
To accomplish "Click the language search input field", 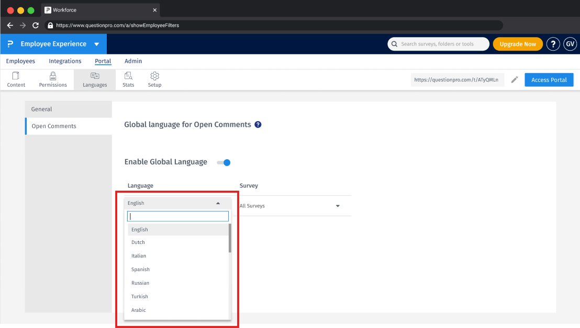I will pos(178,216).
